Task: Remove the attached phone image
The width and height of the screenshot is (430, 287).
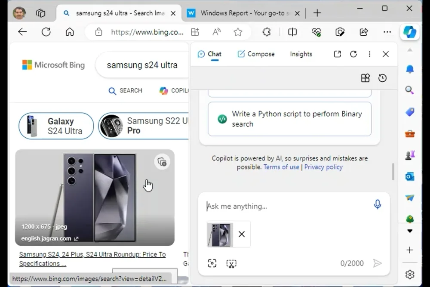Action: click(x=242, y=234)
